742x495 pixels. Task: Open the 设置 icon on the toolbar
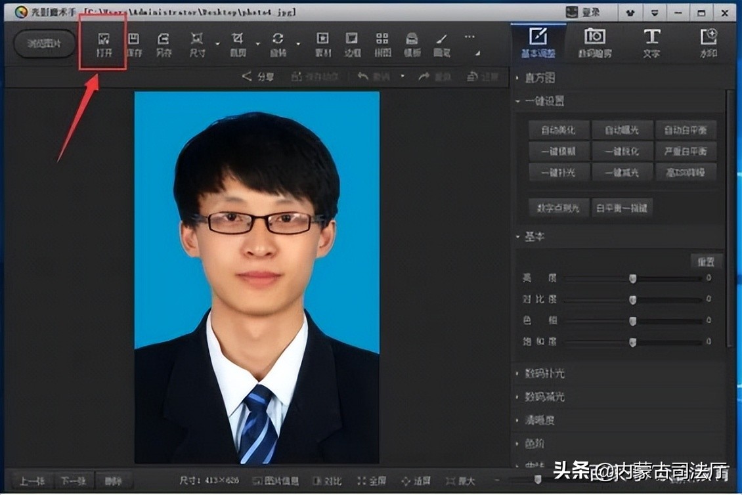click(481, 76)
